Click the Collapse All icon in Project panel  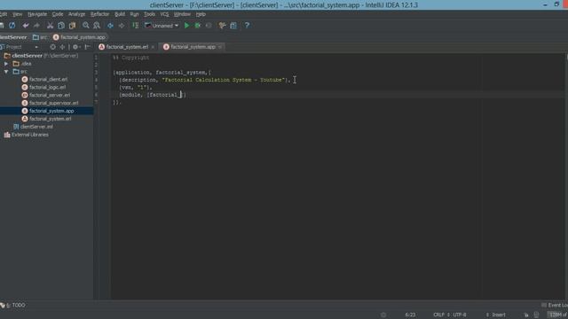click(62, 47)
